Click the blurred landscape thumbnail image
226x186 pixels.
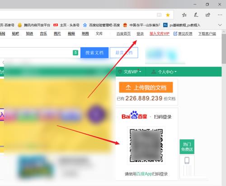pyautogui.click(x=35, y=167)
